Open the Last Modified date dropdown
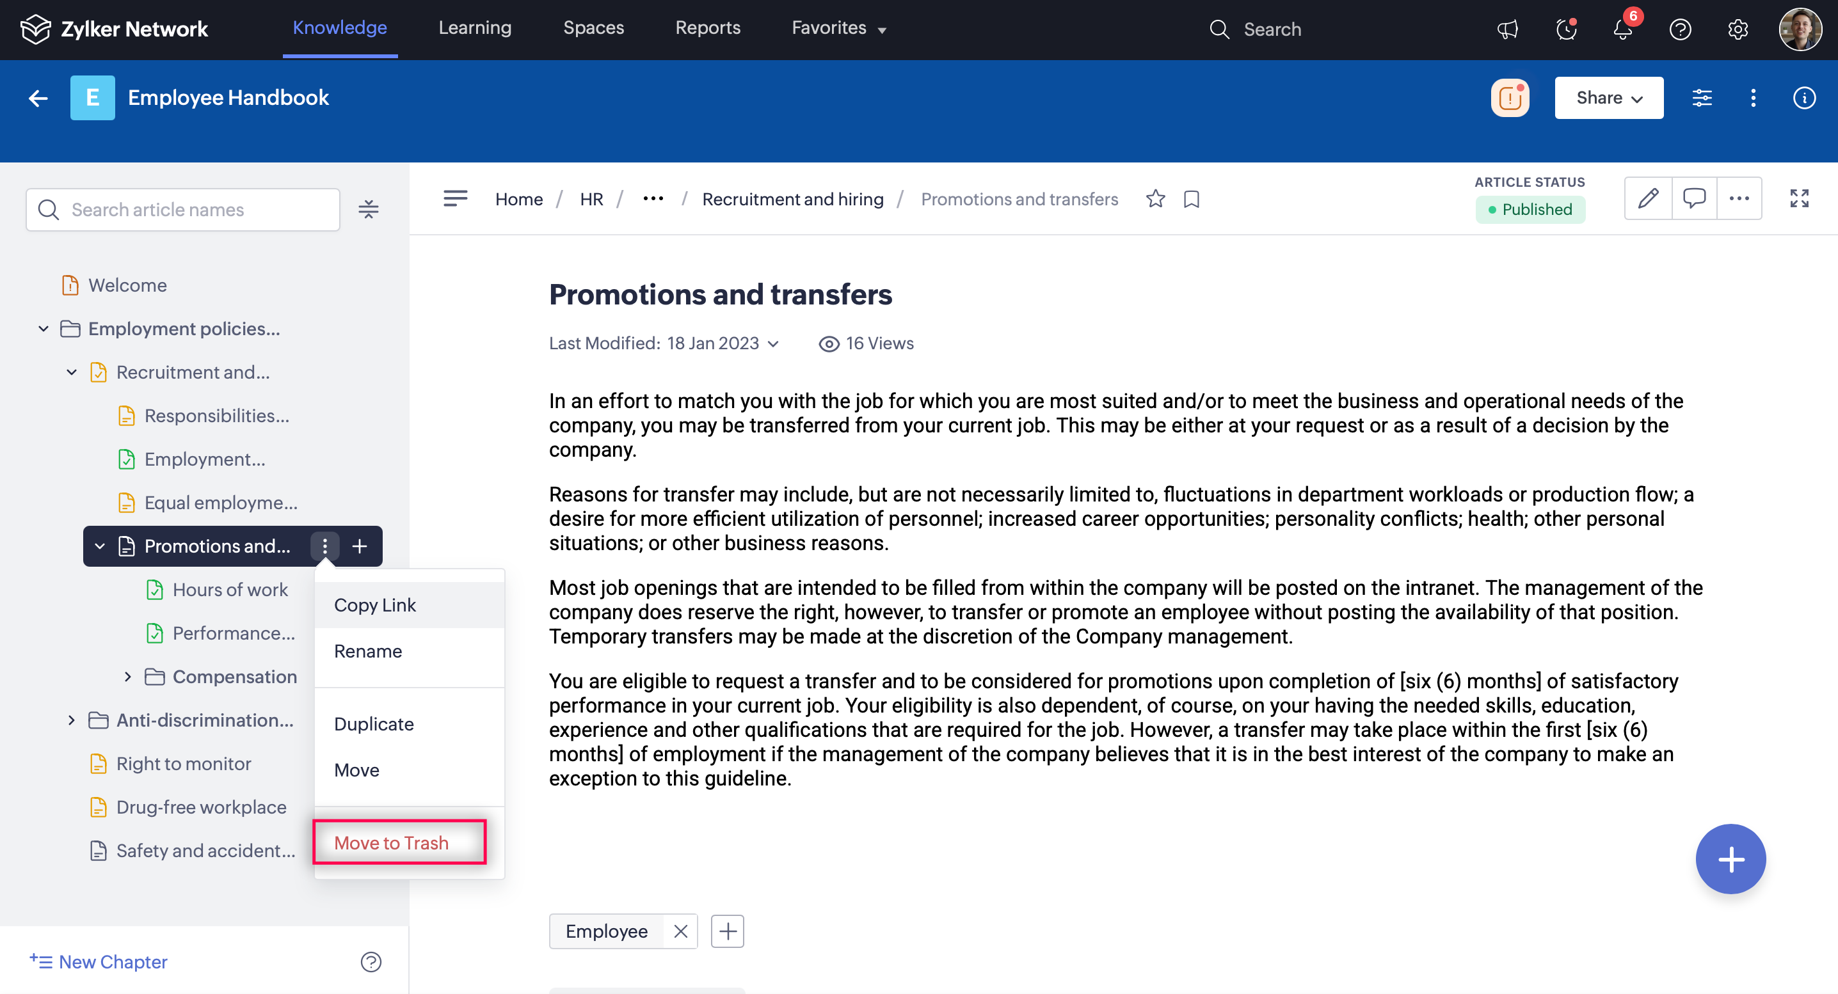Image resolution: width=1838 pixels, height=994 pixels. [x=772, y=343]
